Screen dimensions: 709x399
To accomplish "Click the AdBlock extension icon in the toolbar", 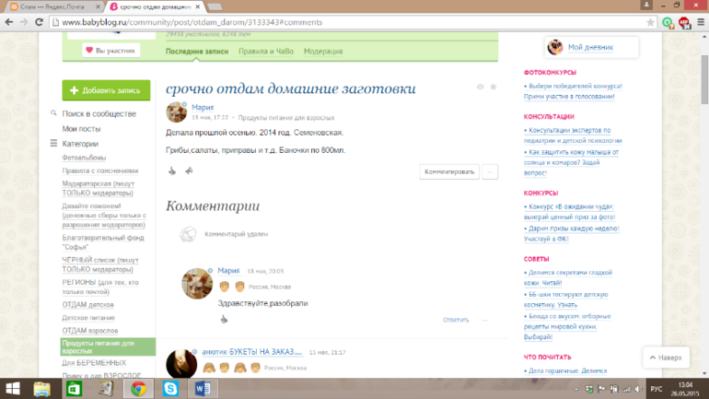I will pos(682,21).
